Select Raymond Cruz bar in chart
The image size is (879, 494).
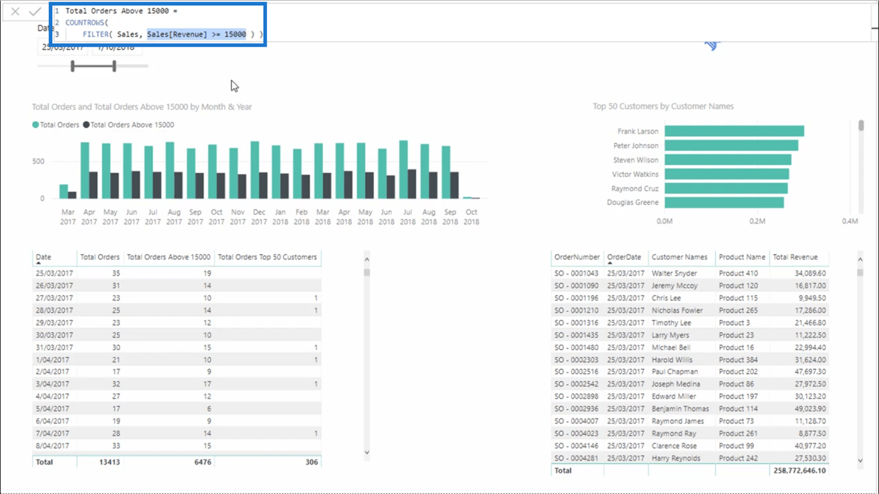click(726, 188)
